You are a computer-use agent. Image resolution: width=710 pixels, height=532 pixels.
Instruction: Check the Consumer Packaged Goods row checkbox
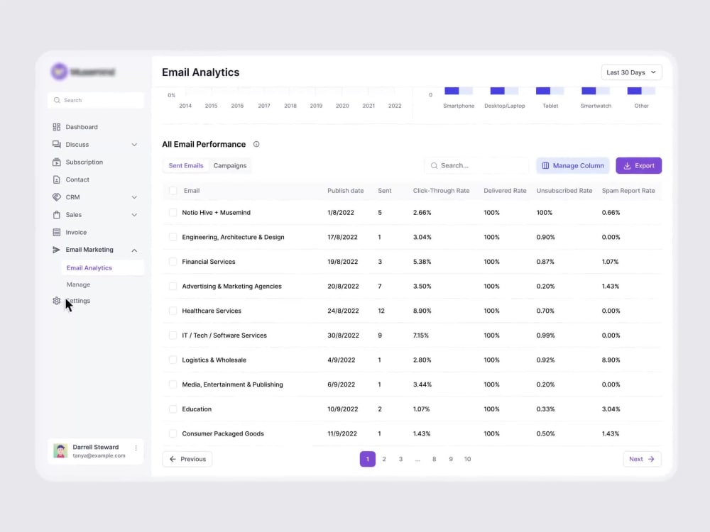click(173, 433)
